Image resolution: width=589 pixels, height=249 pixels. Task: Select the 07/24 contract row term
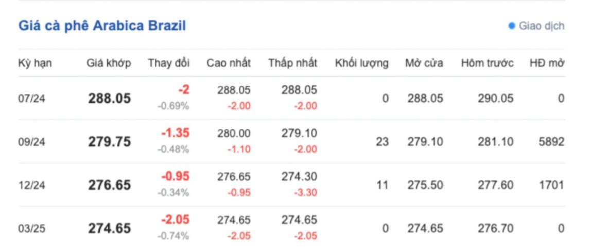[31, 99]
